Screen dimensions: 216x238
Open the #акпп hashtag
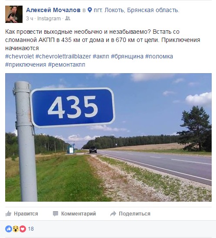point(101,56)
